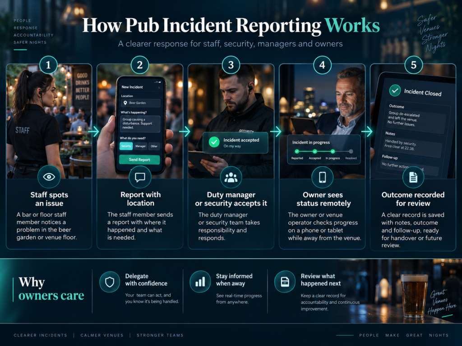
Task: Click the Good Drinks Better People sign
Action: point(82,86)
